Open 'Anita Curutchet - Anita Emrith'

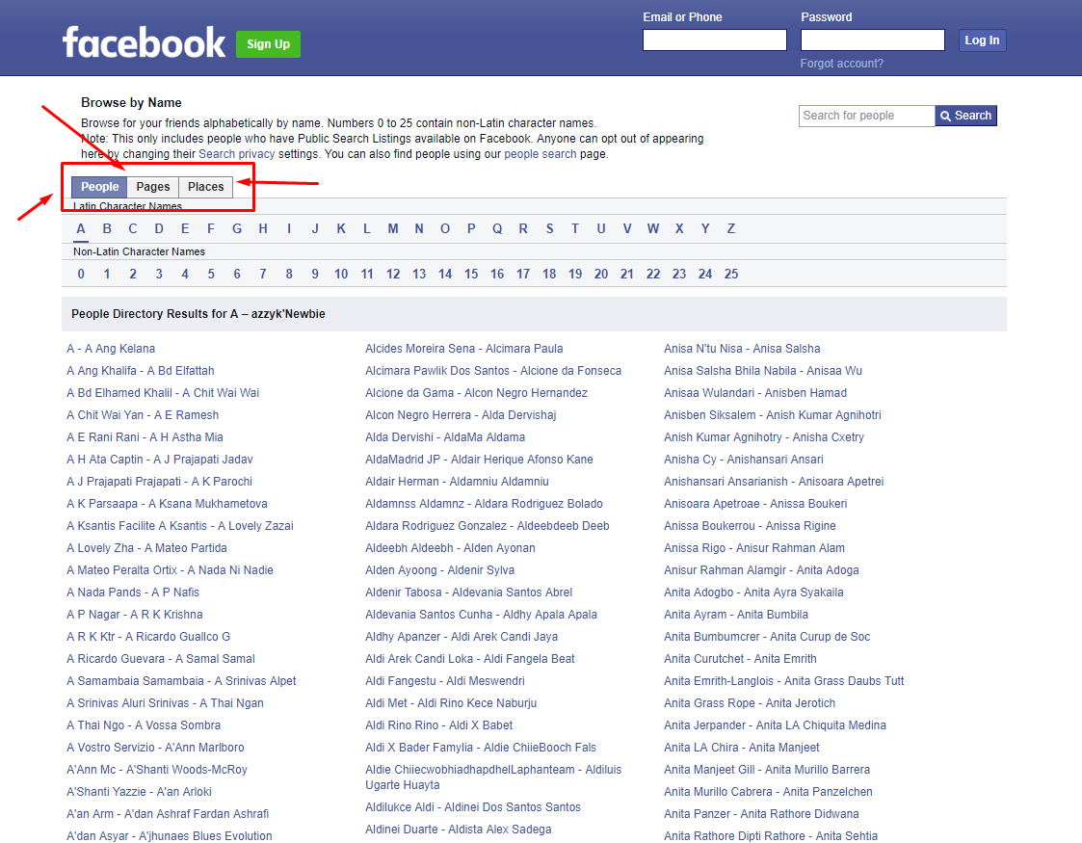click(740, 659)
